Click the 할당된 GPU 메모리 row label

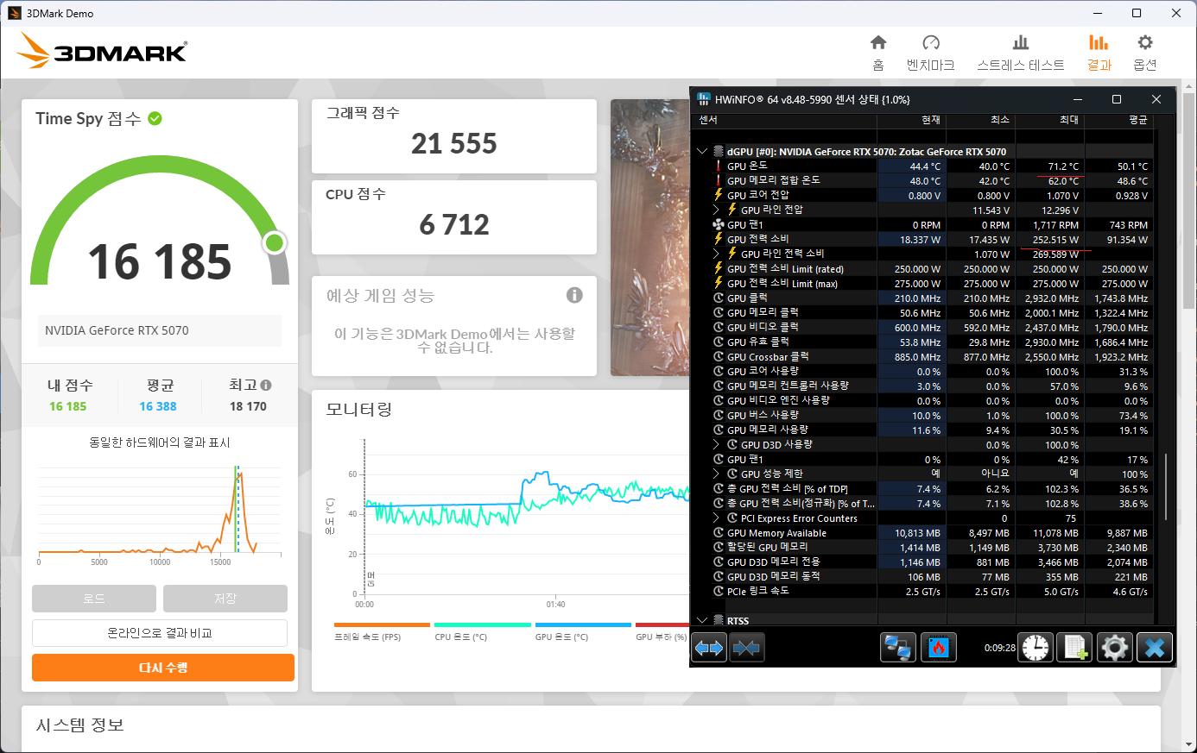tap(768, 548)
